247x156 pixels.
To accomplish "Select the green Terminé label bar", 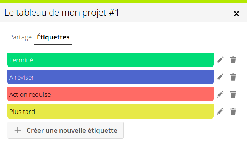I will [111, 60].
